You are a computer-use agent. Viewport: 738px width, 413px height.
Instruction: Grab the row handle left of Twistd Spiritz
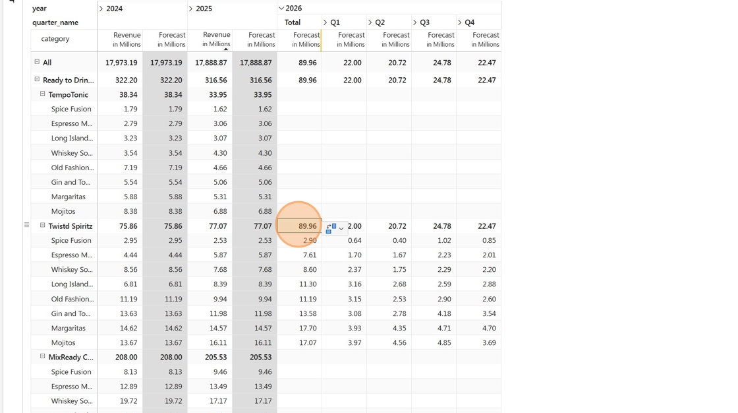point(27,225)
